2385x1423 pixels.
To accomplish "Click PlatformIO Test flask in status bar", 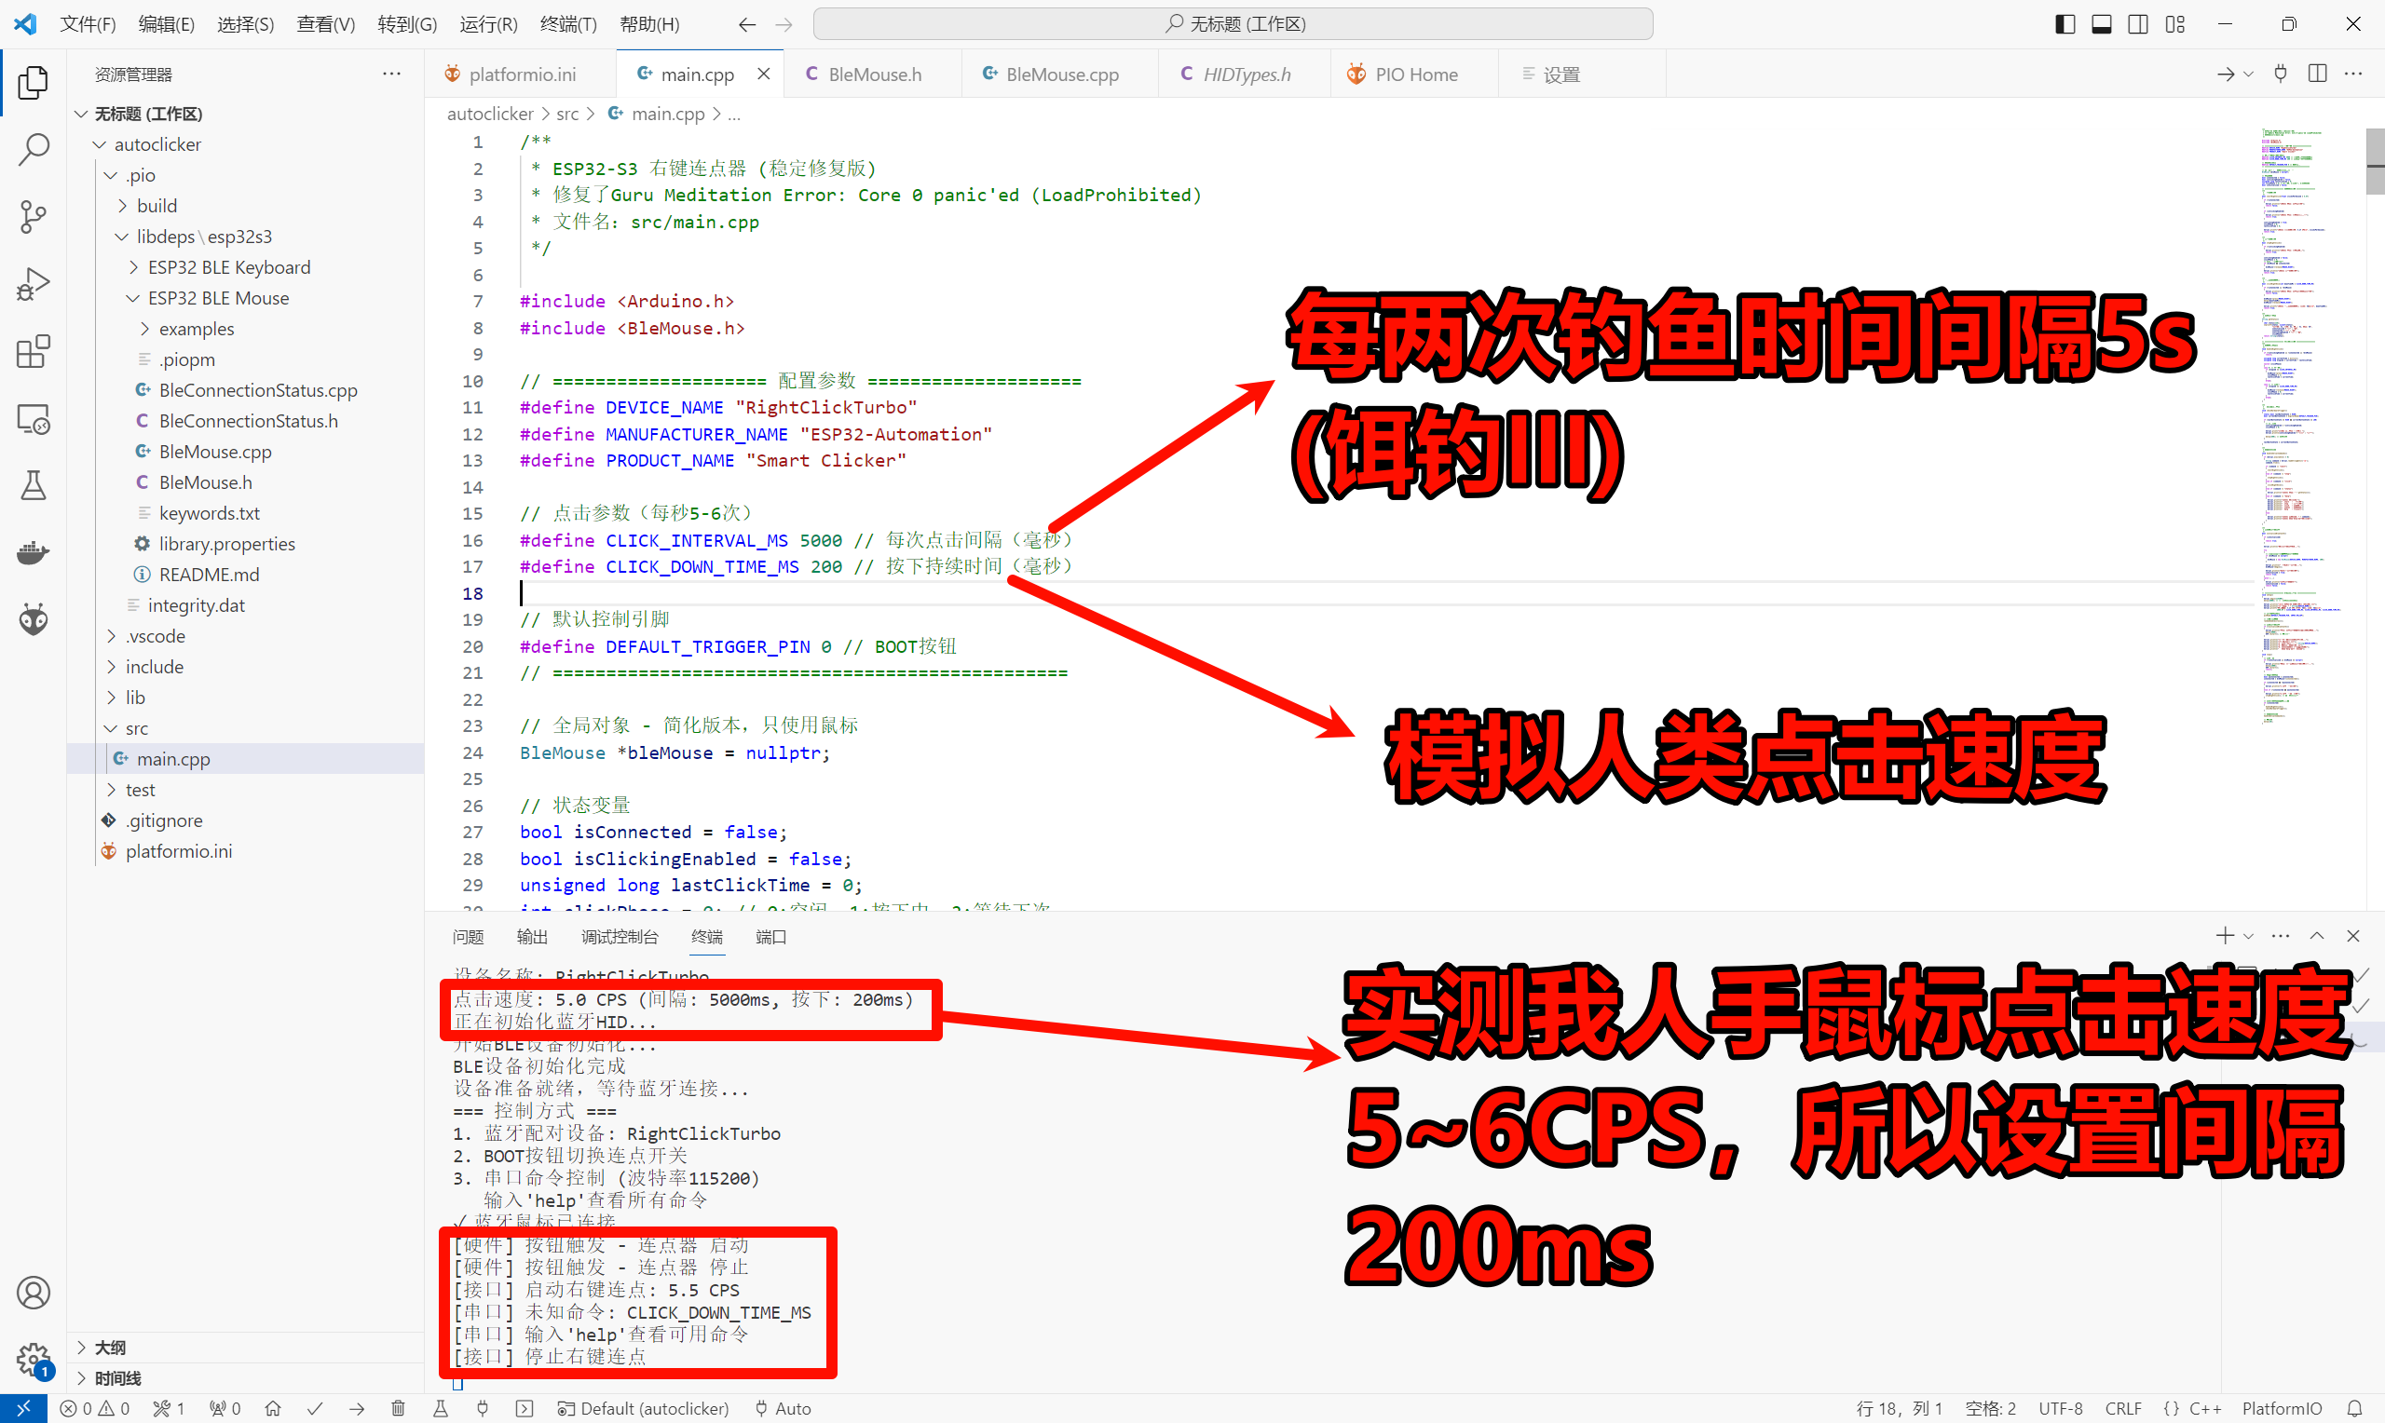I will pos(440,1409).
